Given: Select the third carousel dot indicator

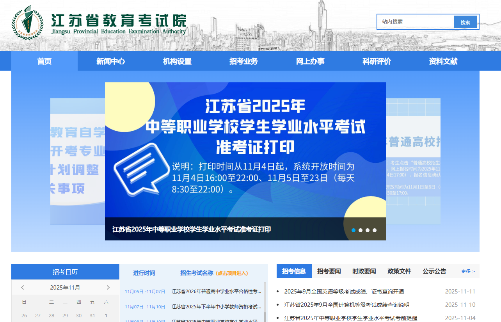Looking at the screenshot, I should tap(368, 230).
